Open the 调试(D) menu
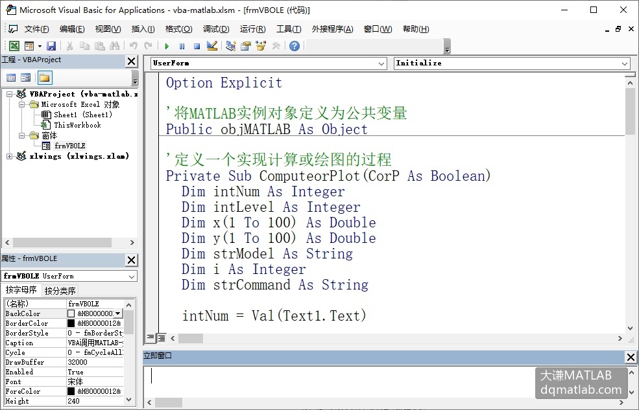 (x=216, y=29)
